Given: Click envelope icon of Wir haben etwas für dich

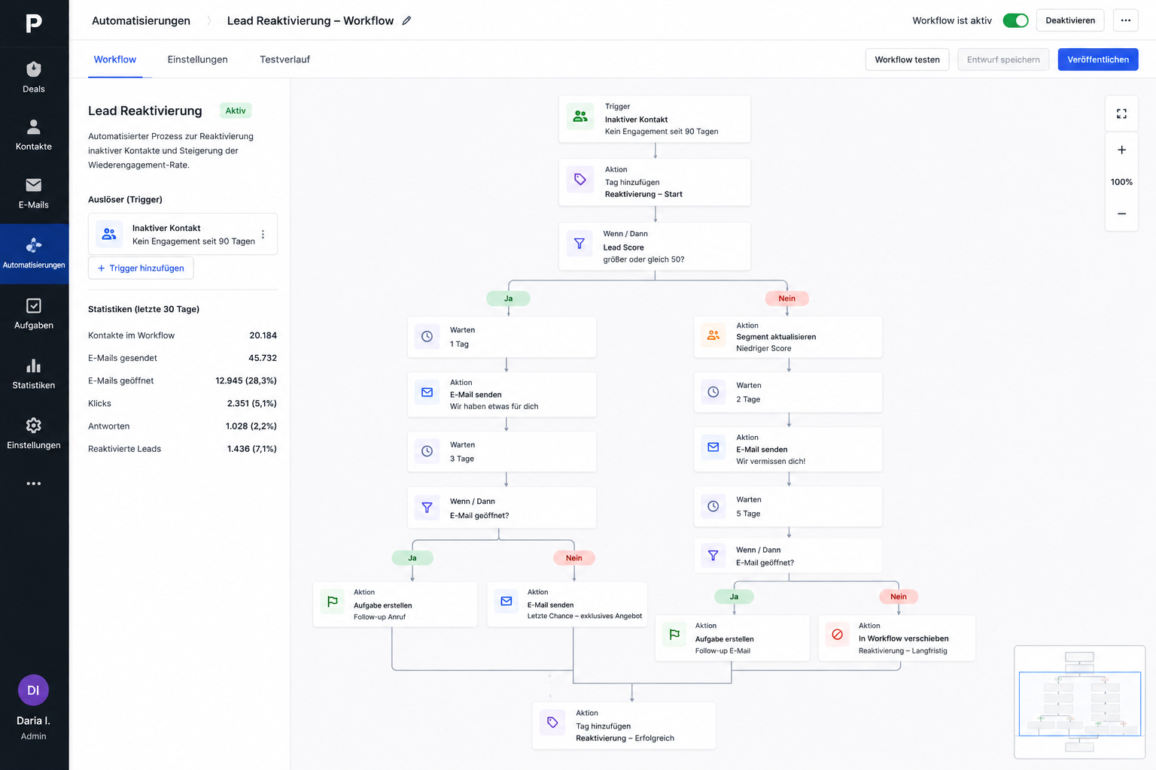Looking at the screenshot, I should [427, 393].
